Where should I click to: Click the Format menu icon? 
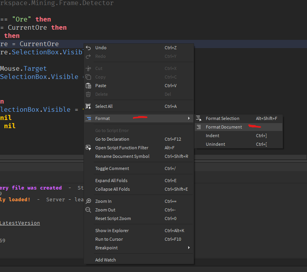pos(88,118)
